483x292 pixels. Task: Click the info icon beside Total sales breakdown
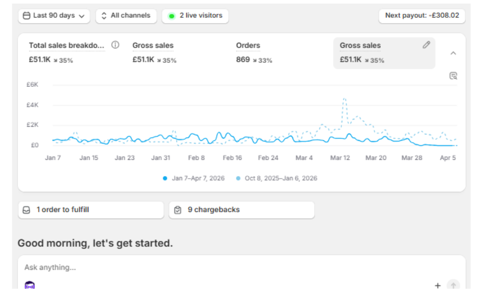tap(115, 45)
